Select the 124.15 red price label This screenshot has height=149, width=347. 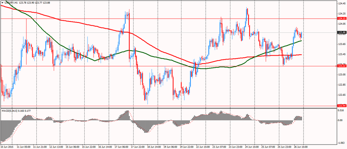(341, 18)
